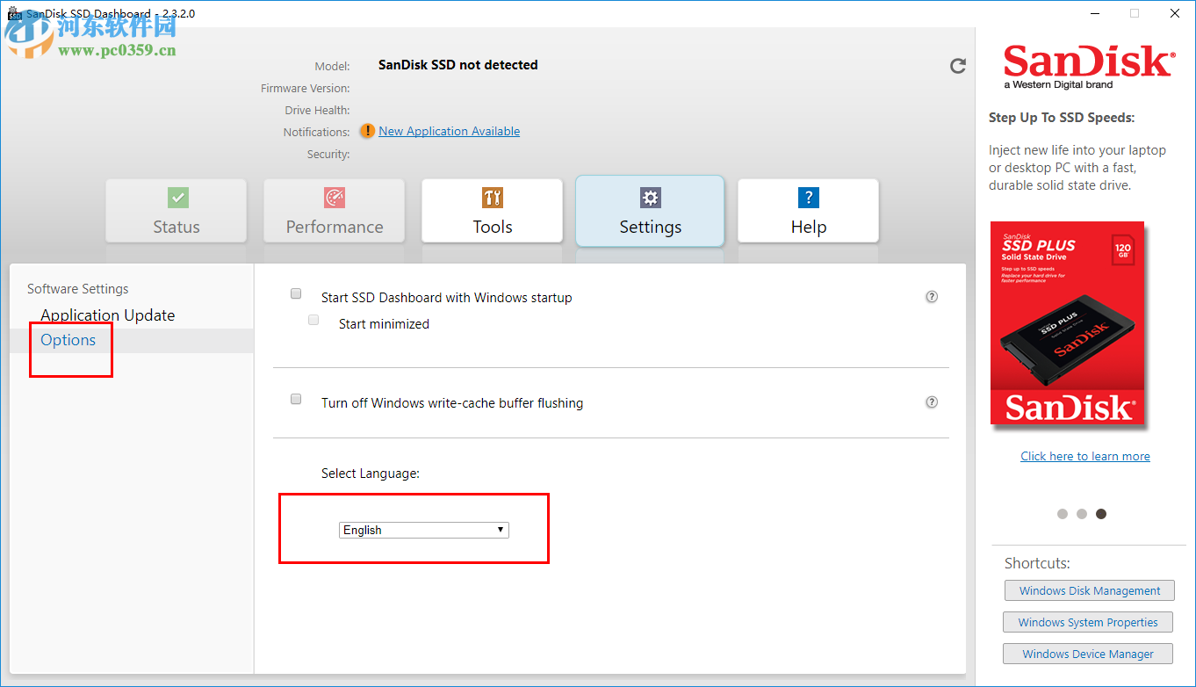Select Application Update in sidebar
The height and width of the screenshot is (687, 1196).
(x=107, y=315)
